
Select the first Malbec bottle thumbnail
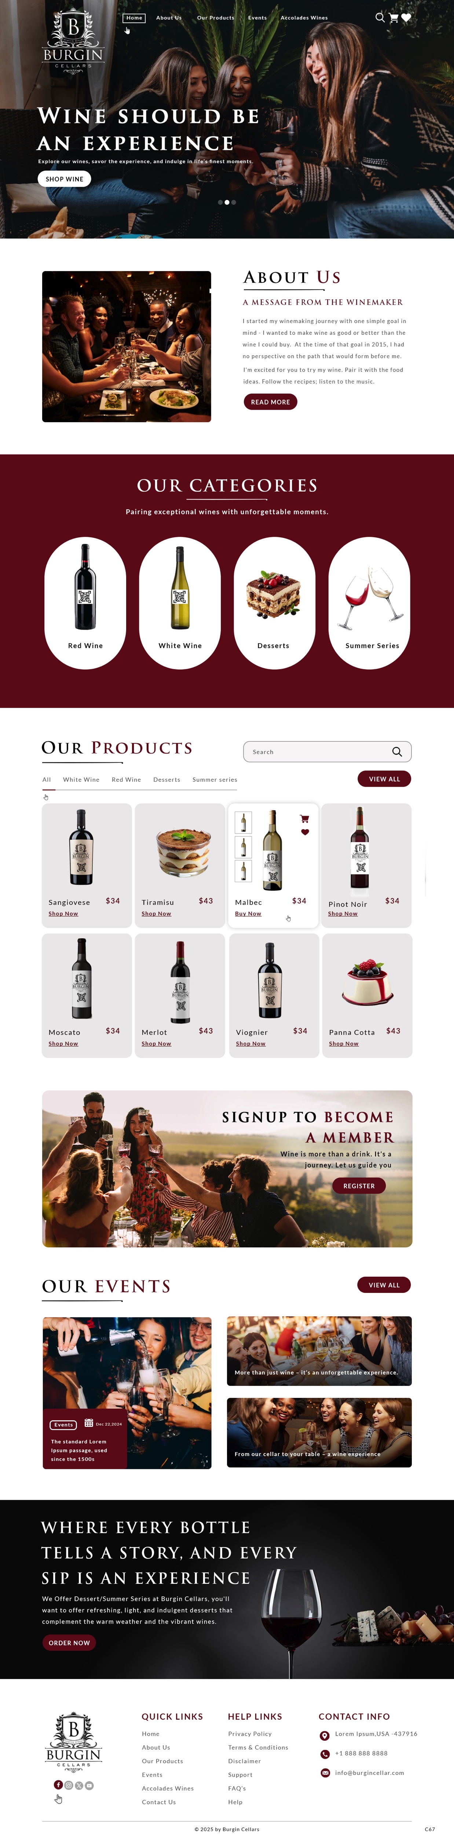click(244, 822)
